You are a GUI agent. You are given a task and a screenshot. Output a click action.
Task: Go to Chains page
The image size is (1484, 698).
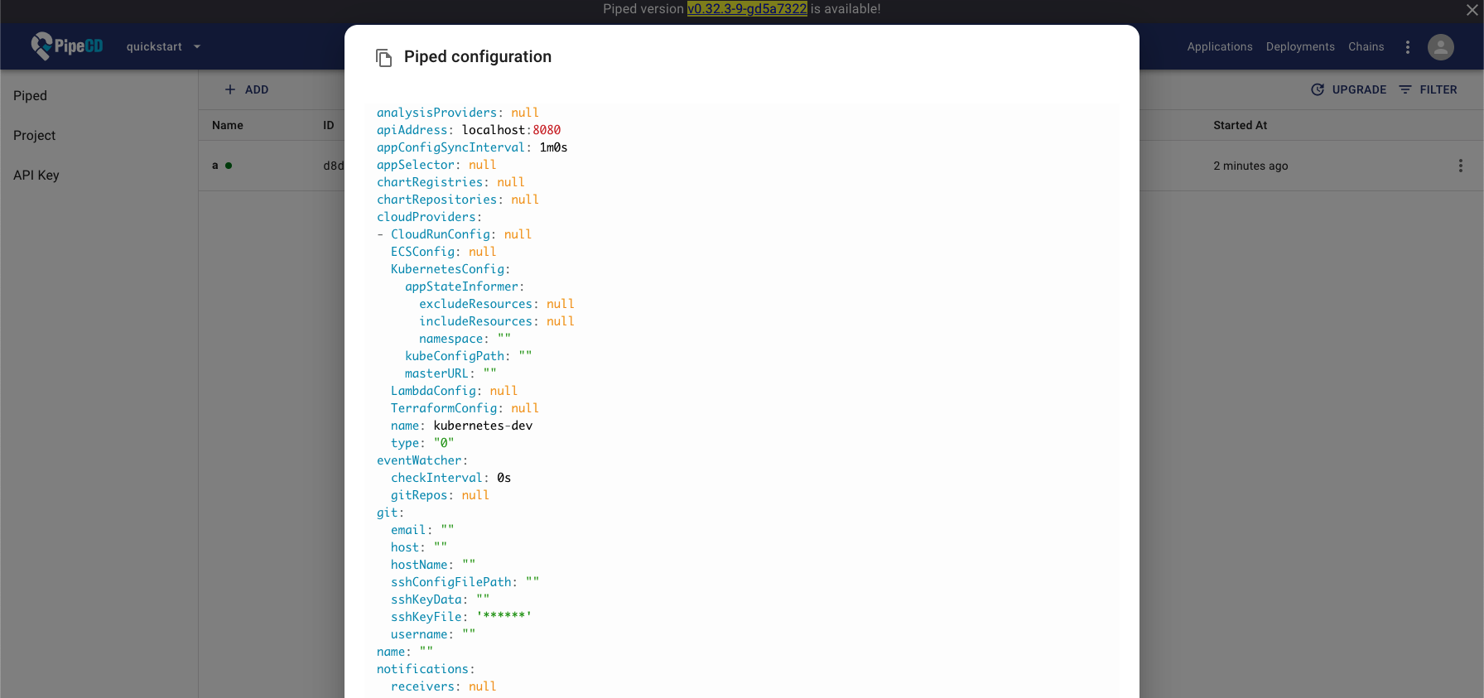click(x=1366, y=46)
